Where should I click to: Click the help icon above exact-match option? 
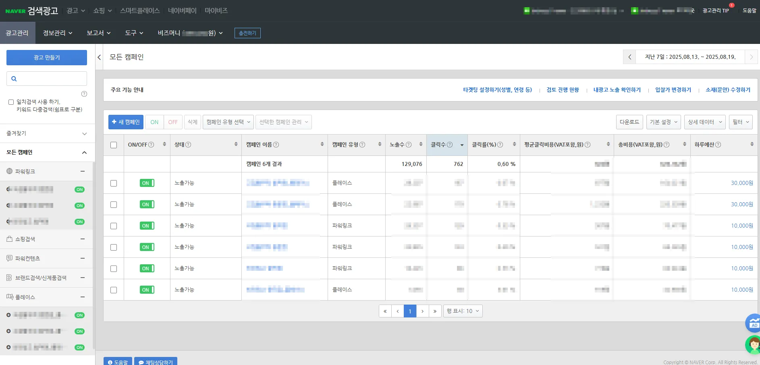tap(84, 94)
